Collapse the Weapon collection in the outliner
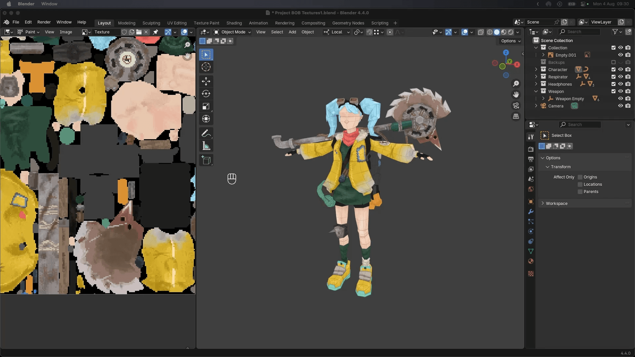Screen dimensions: 635x357 pos(536,91)
